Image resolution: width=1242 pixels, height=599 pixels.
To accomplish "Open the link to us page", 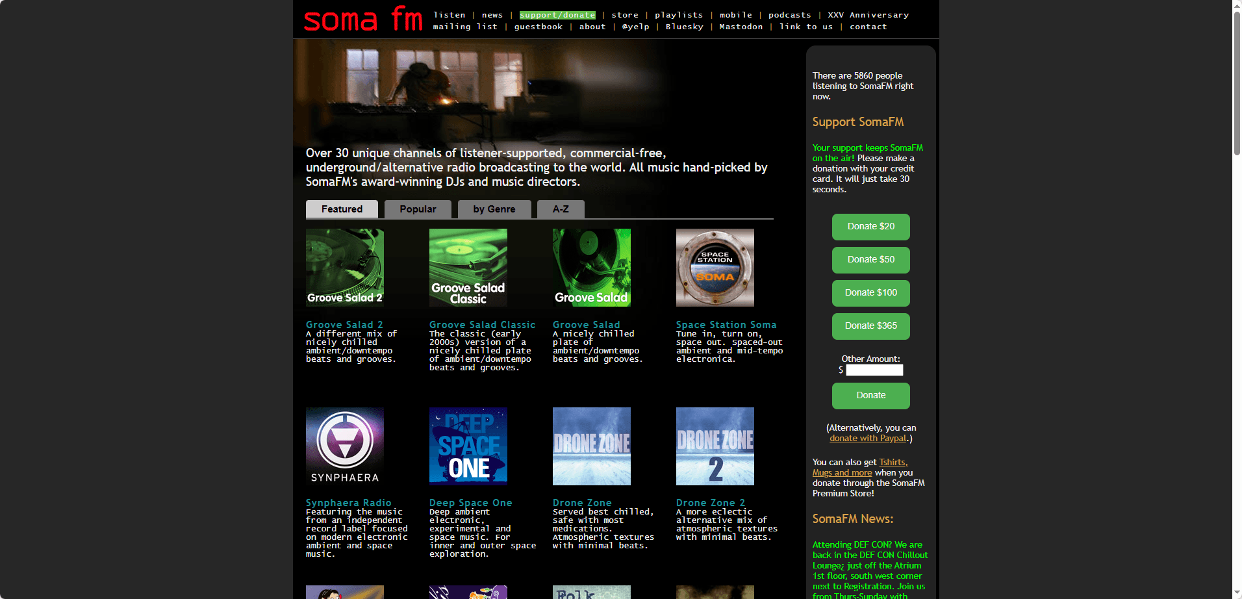I will [806, 27].
